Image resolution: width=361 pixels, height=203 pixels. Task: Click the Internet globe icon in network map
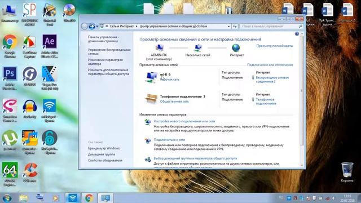[x=236, y=48]
